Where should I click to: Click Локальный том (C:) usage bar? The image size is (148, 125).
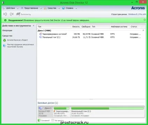tap(108, 108)
